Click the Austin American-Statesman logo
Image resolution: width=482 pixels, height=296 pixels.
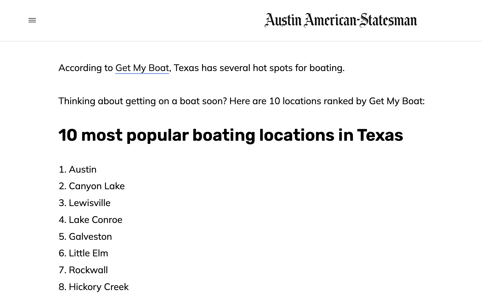coord(340,20)
